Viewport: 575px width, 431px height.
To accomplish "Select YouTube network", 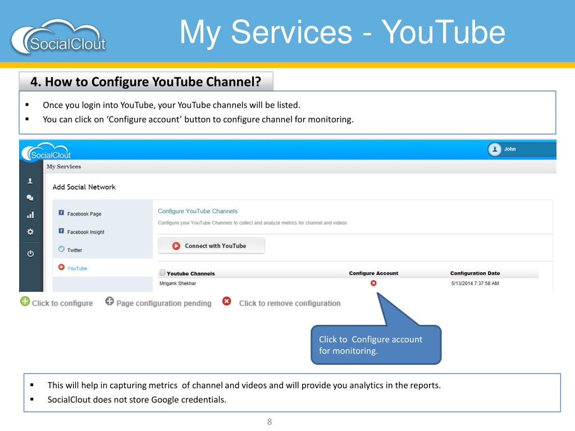I will click(x=77, y=268).
